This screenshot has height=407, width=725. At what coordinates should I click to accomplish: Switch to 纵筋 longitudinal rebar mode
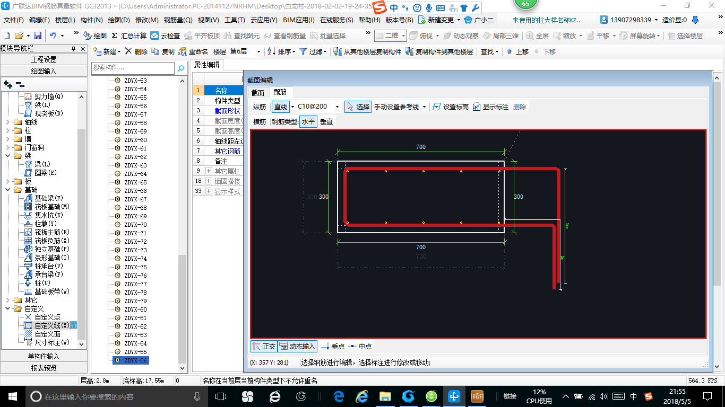pos(260,107)
